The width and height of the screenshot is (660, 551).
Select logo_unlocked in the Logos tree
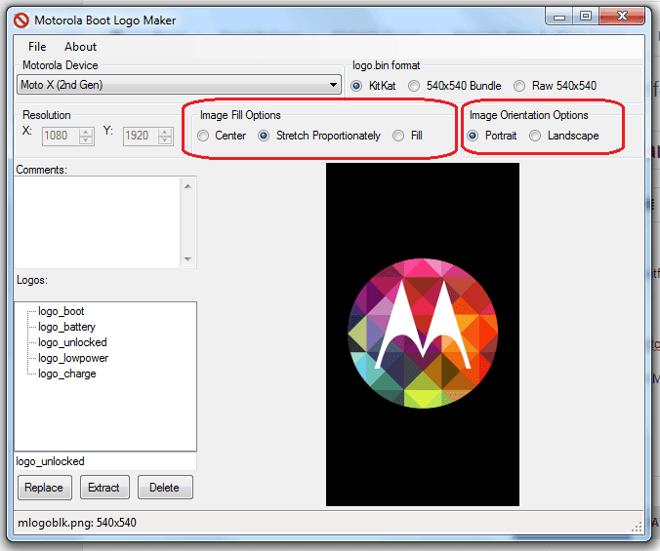72,342
